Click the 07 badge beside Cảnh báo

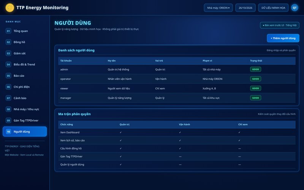tap(8, 98)
